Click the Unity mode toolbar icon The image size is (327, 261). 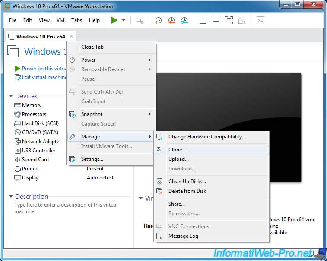(242, 20)
